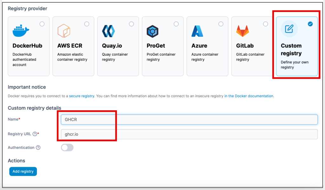Click the Name input field containing GHCR

click(189, 119)
